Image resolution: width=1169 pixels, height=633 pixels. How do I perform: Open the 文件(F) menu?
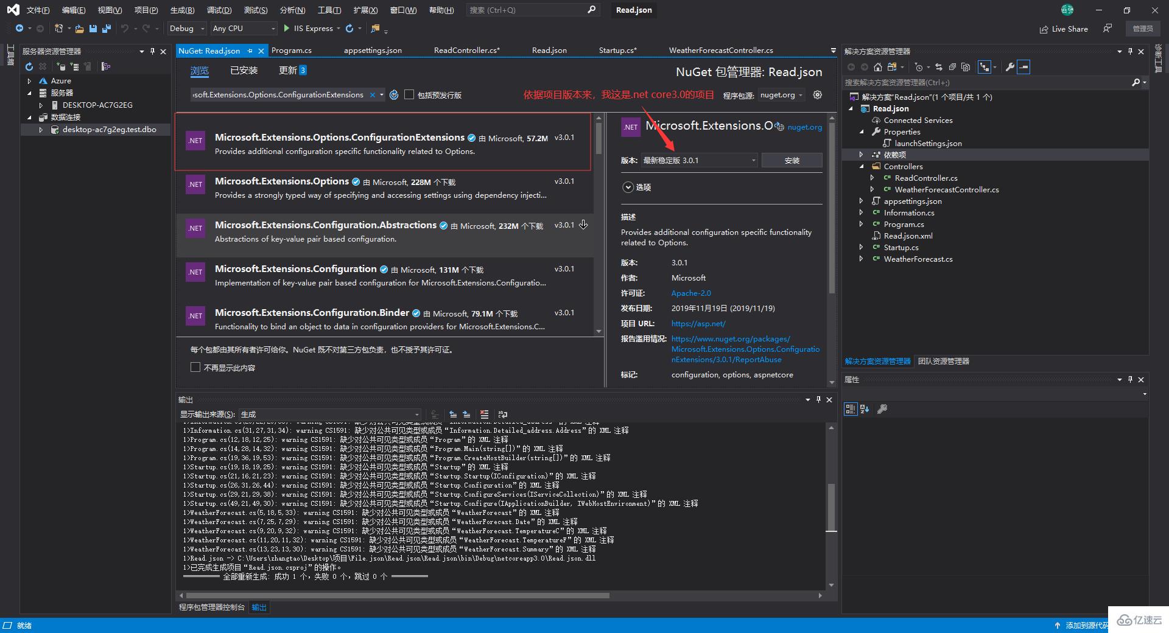(38, 10)
